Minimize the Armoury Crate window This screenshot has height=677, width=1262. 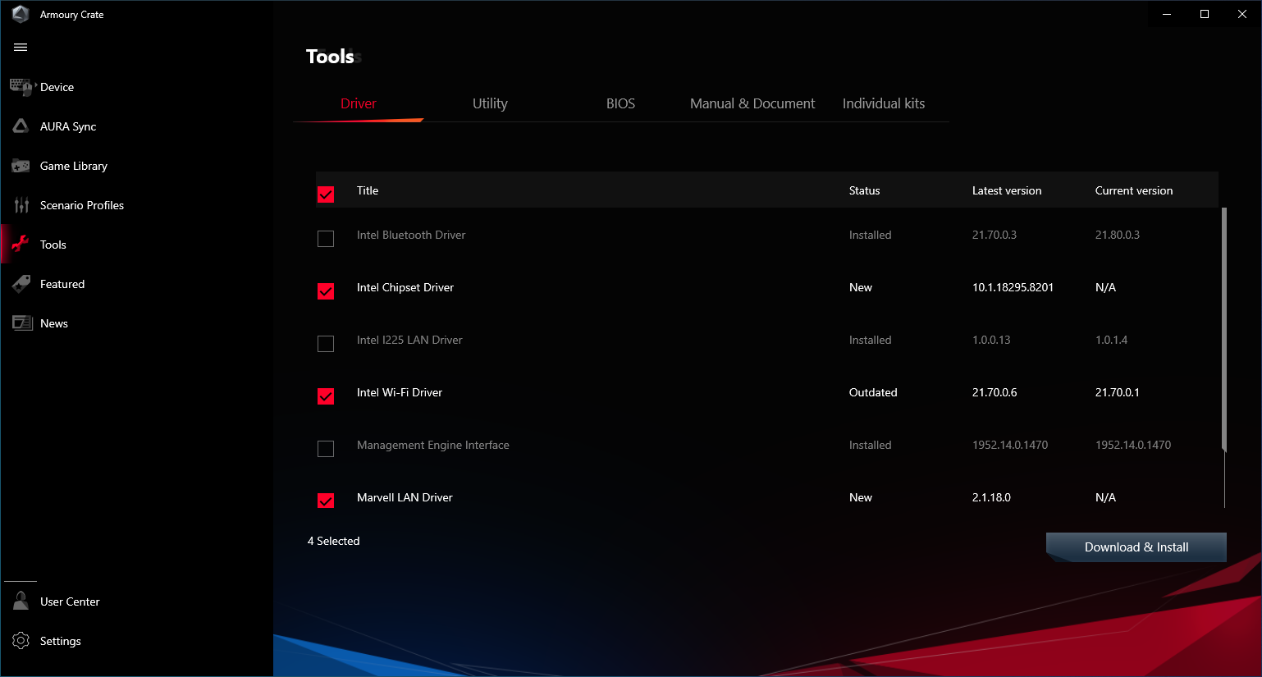(1167, 14)
